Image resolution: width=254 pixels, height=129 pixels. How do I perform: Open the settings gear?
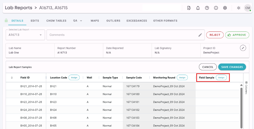point(225,8)
